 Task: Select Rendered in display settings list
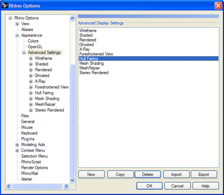[x=149, y=40]
